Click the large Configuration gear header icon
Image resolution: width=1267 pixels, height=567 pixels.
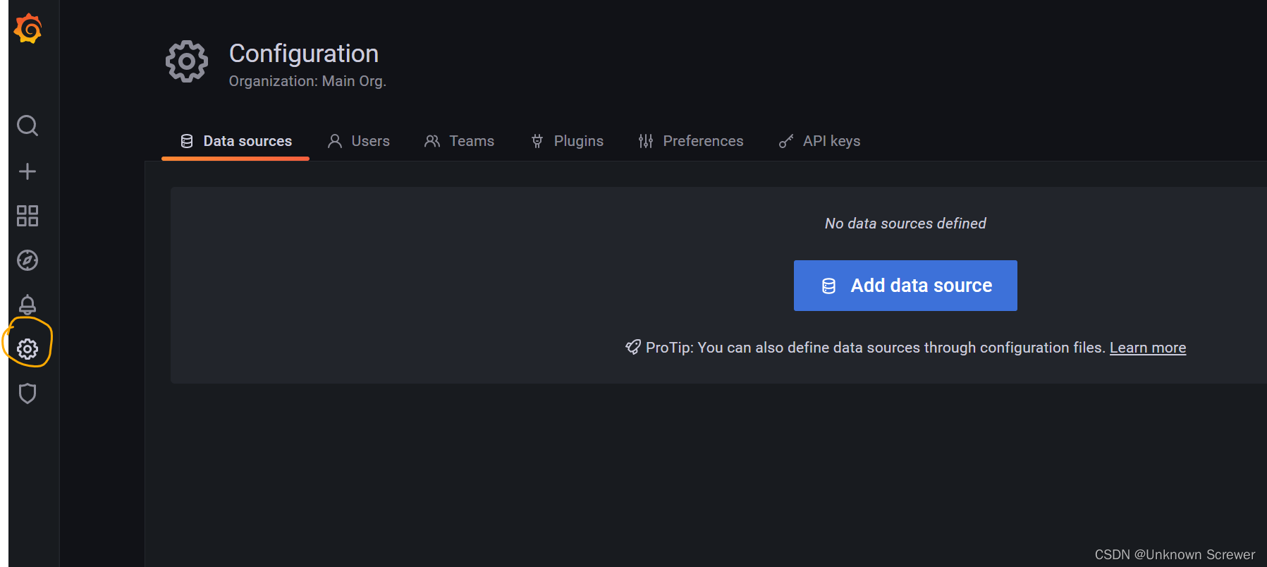(x=187, y=61)
